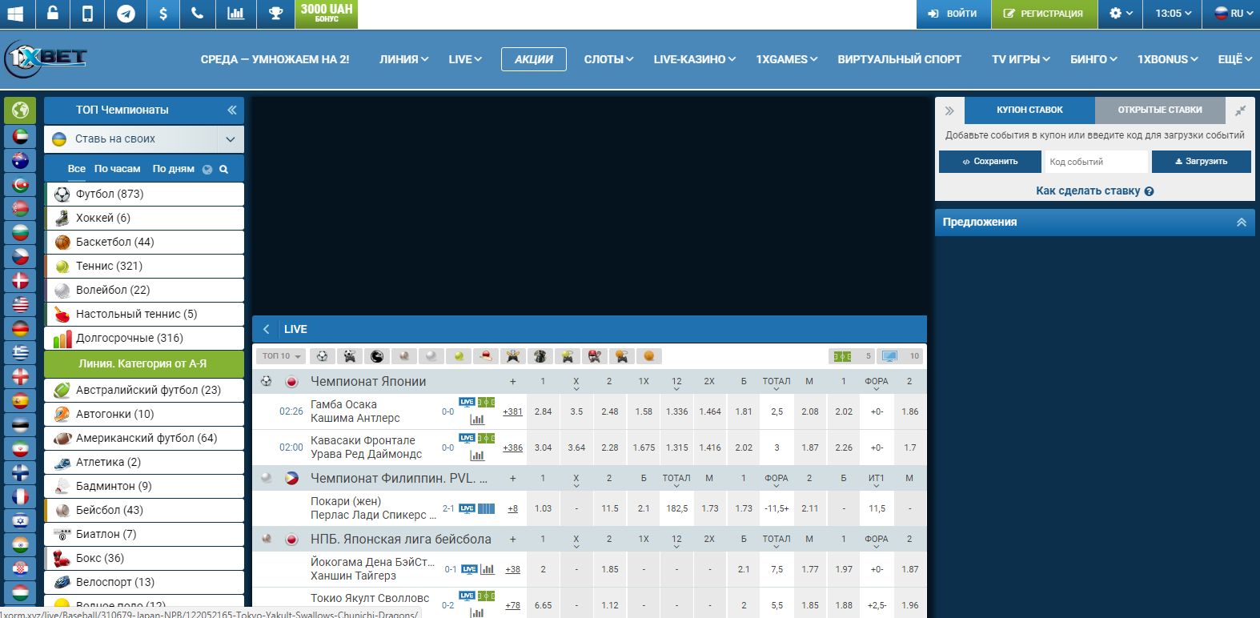
Task: Click the Загрузить button
Action: (x=1201, y=162)
